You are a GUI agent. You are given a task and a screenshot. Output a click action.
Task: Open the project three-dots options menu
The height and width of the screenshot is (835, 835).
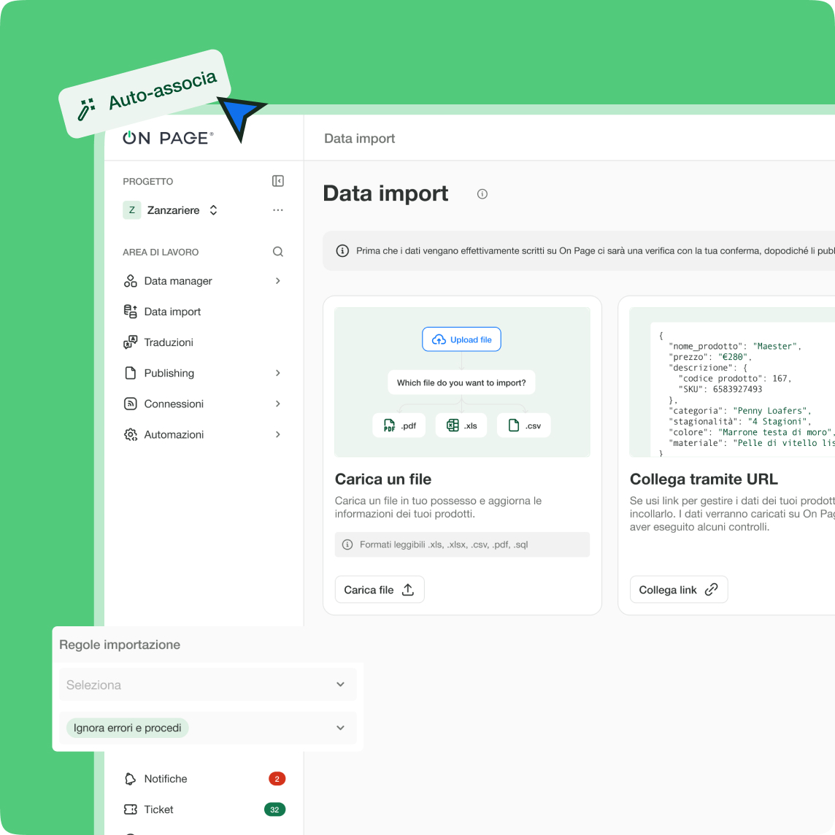pyautogui.click(x=277, y=210)
